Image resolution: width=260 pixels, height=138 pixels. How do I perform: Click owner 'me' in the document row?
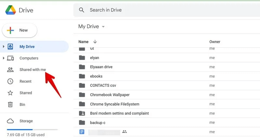click(x=212, y=132)
